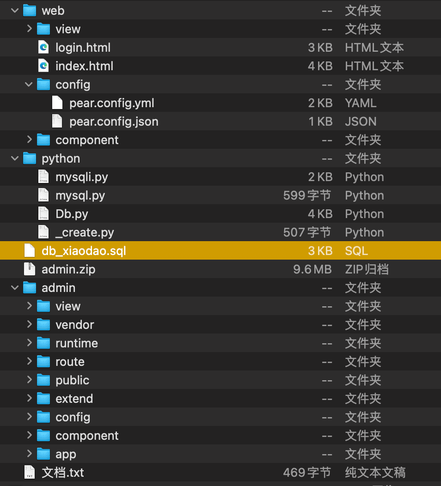Click the admin.zip archive icon
The width and height of the screenshot is (441, 486).
pyautogui.click(x=30, y=269)
